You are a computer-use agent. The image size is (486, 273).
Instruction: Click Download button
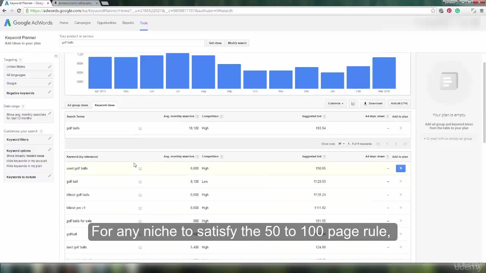[373, 103]
